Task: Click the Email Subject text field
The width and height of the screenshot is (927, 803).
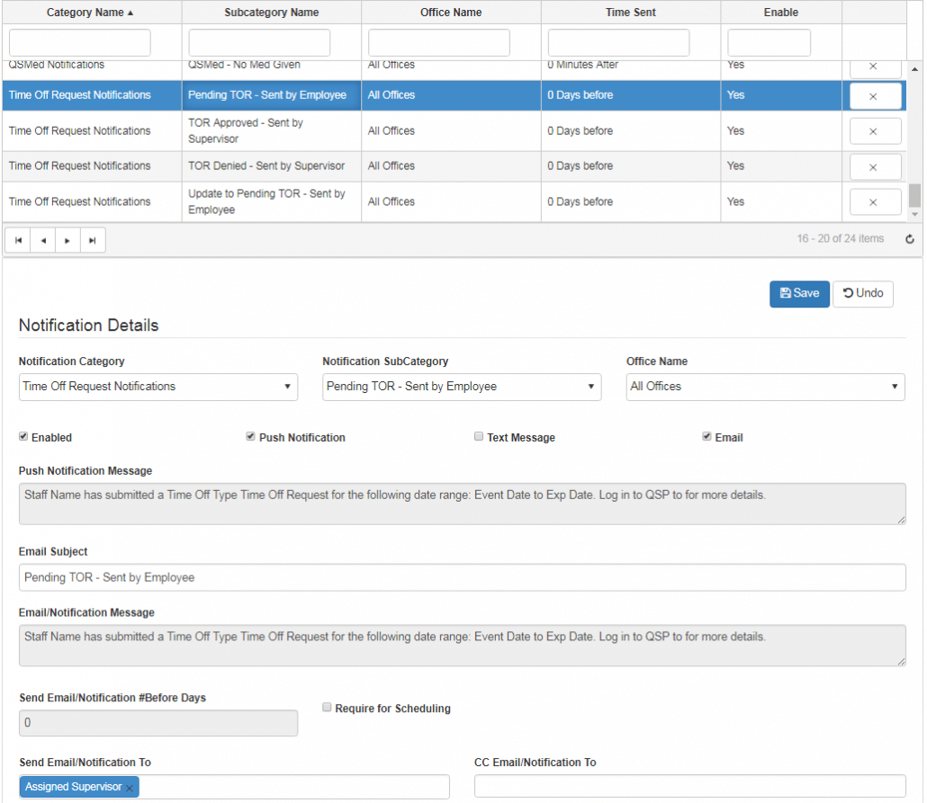Action: coord(462,577)
